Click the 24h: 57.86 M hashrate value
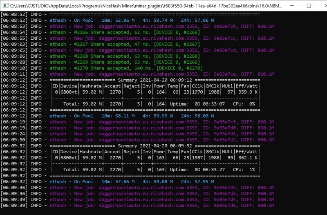 coord(197,20)
